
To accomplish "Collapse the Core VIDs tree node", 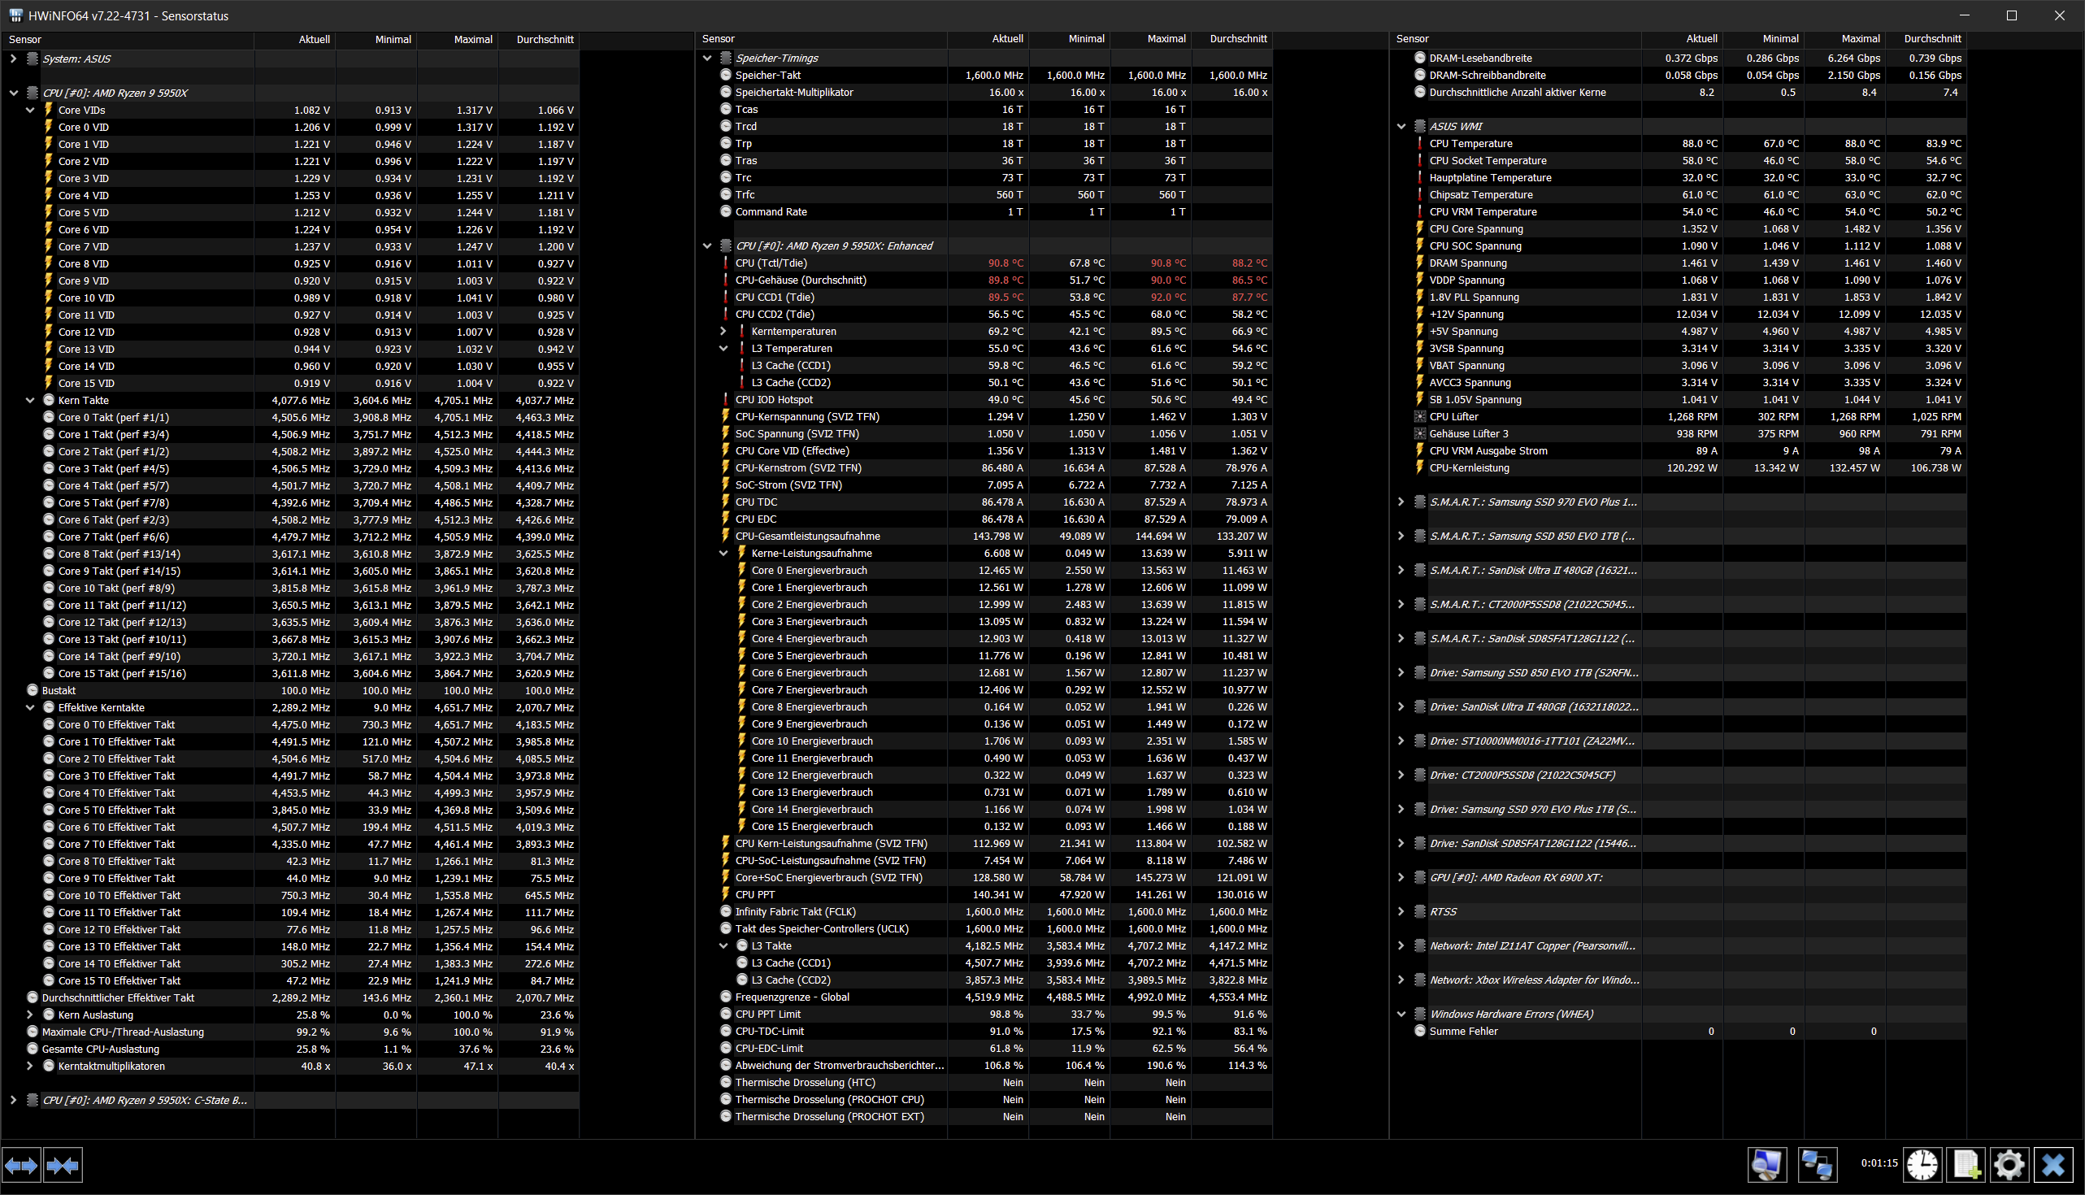I will pos(30,110).
